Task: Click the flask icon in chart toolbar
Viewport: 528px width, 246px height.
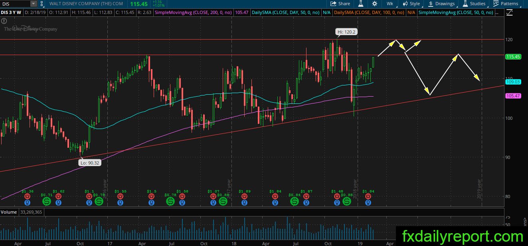Action: 360,4
